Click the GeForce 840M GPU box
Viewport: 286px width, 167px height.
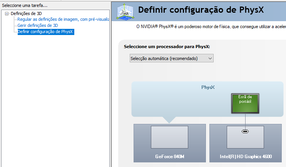coord(170,143)
